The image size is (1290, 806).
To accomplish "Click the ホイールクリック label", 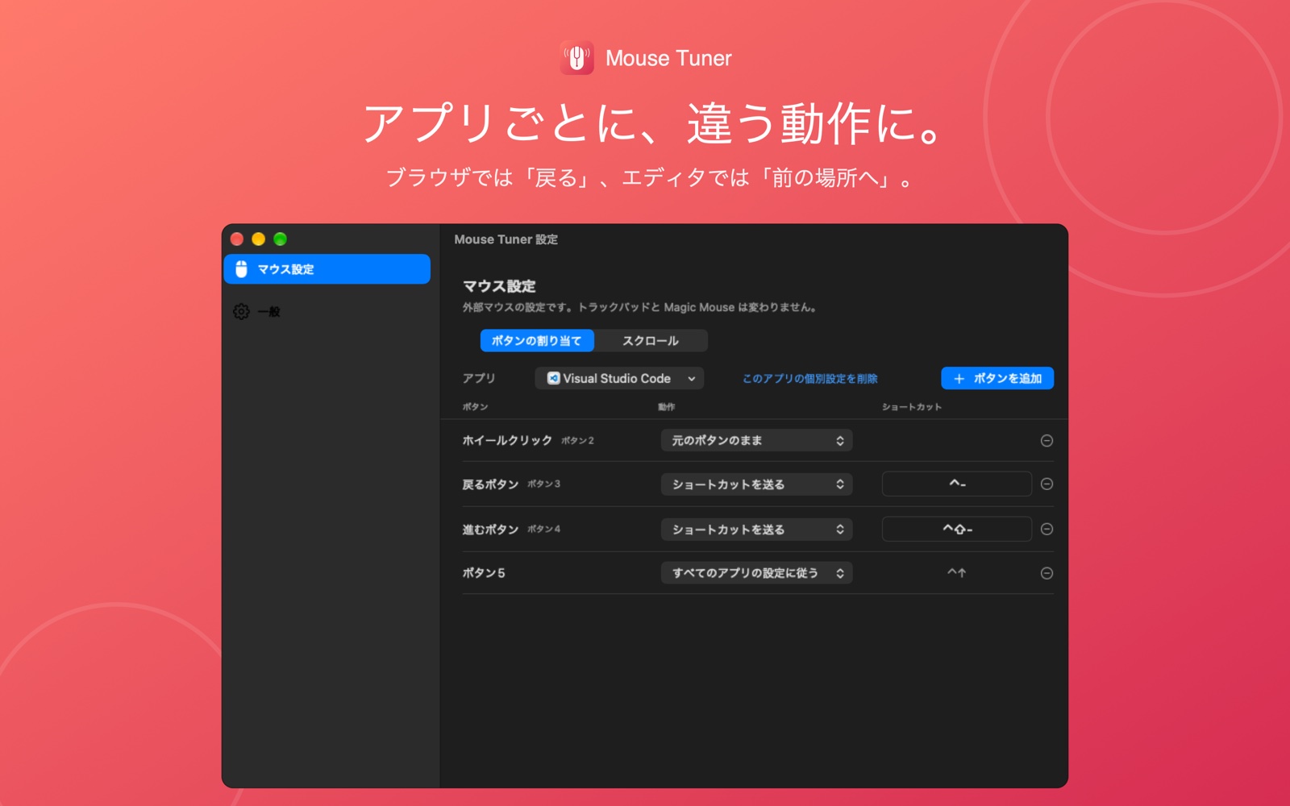I will pyautogui.click(x=507, y=440).
